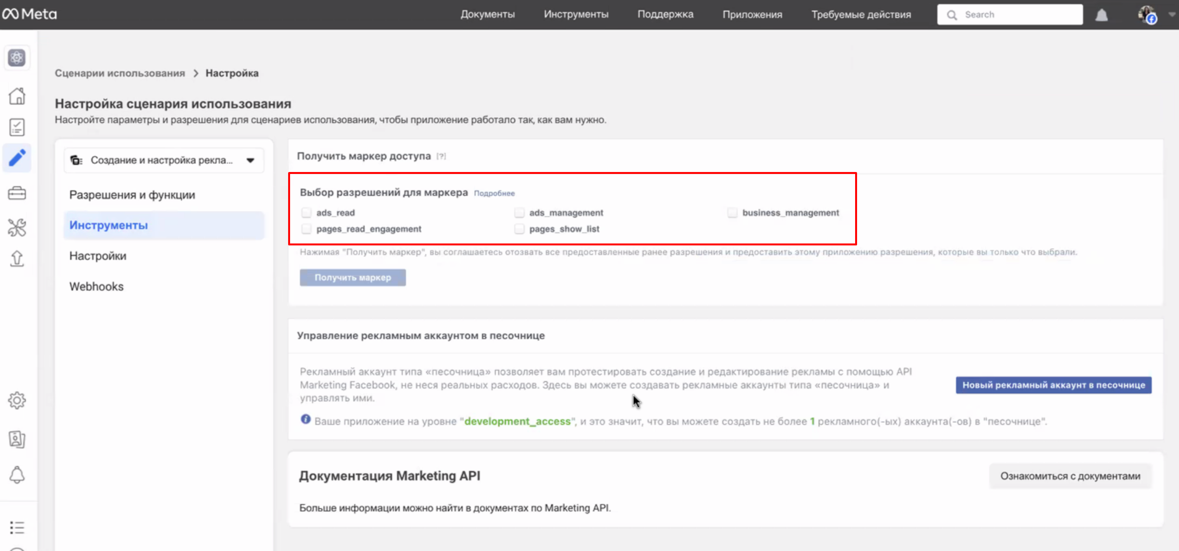Enable the ads_read permission checkbox
The width and height of the screenshot is (1179, 551).
tap(306, 213)
